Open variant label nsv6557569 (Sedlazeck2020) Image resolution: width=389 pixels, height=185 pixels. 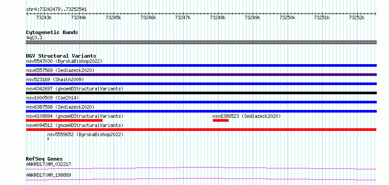tap(60, 70)
